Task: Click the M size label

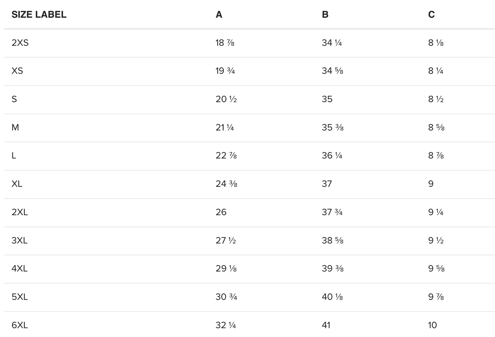Action: [15, 128]
